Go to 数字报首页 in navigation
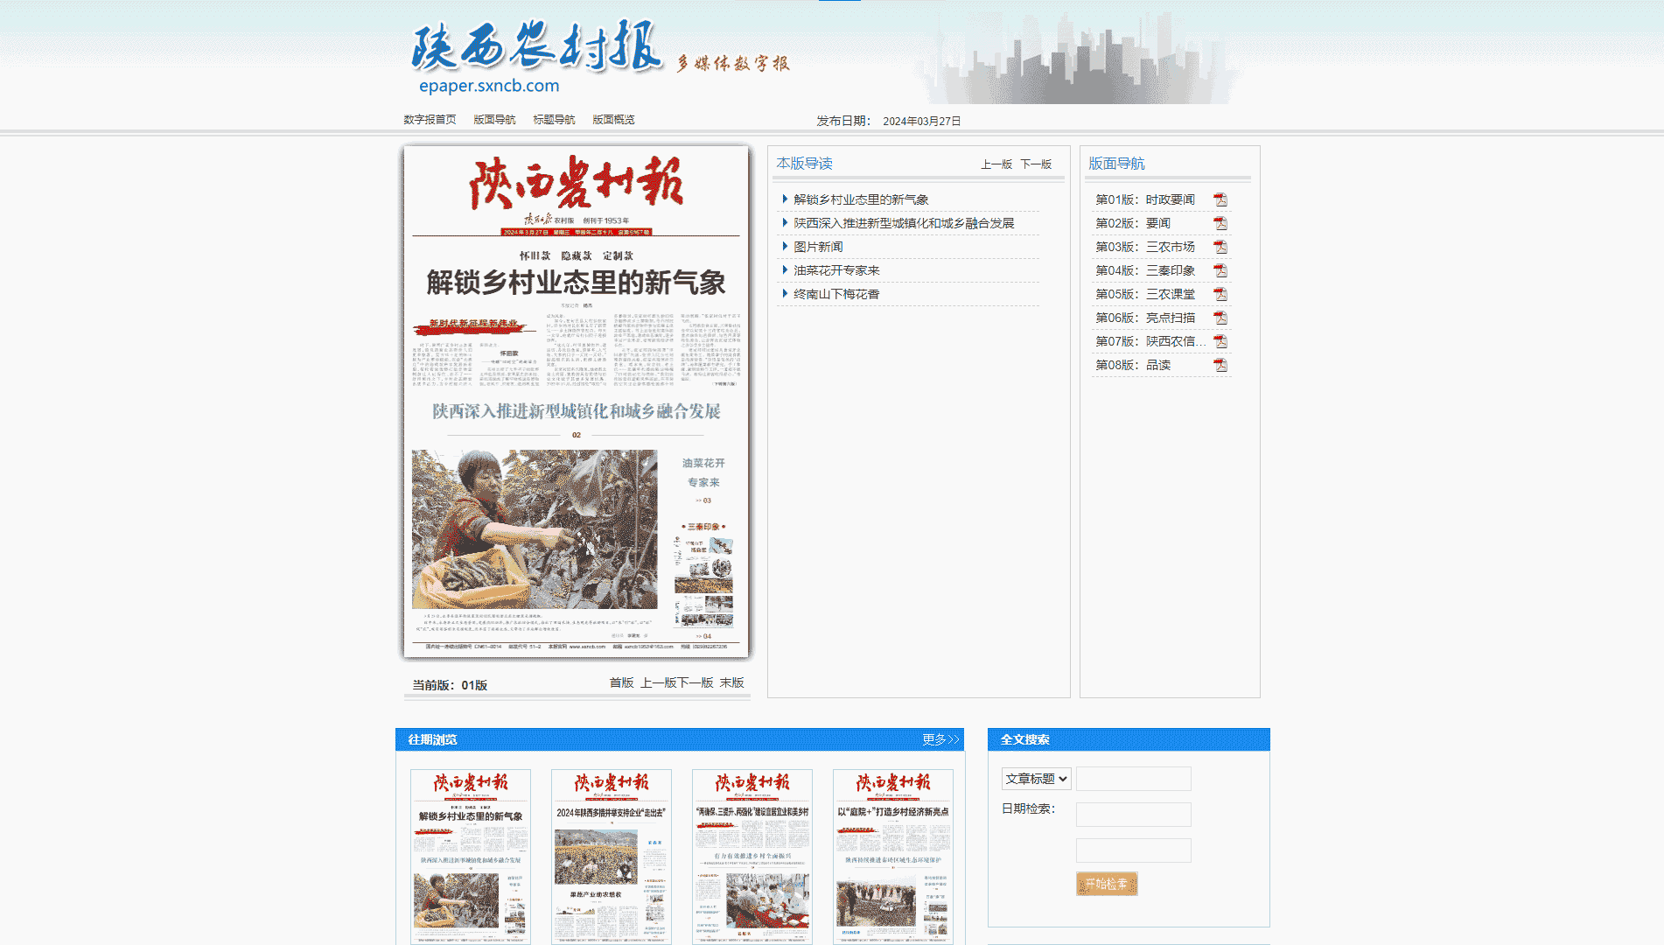 pyautogui.click(x=430, y=120)
